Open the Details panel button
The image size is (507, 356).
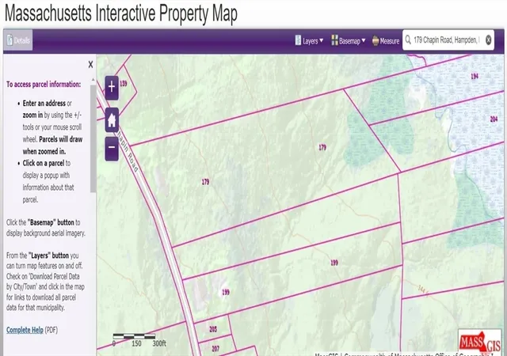tap(18, 40)
